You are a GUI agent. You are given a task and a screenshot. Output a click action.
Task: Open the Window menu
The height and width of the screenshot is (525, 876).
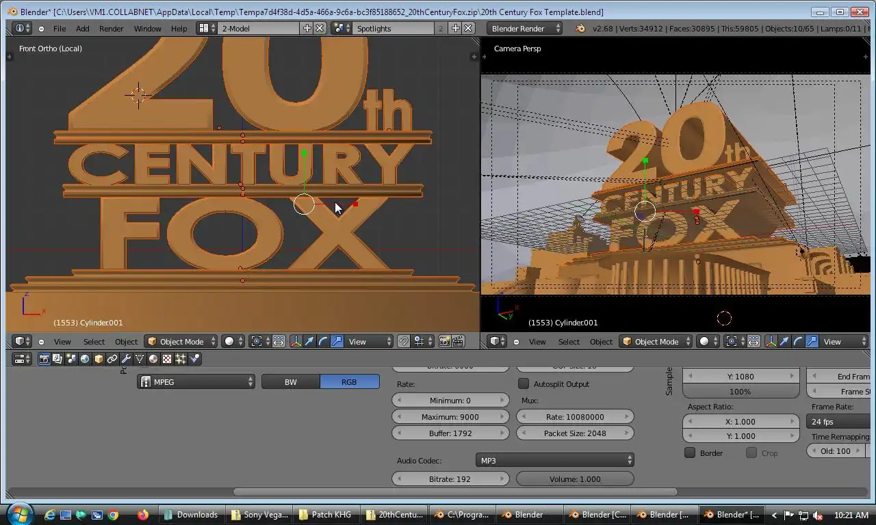point(147,28)
